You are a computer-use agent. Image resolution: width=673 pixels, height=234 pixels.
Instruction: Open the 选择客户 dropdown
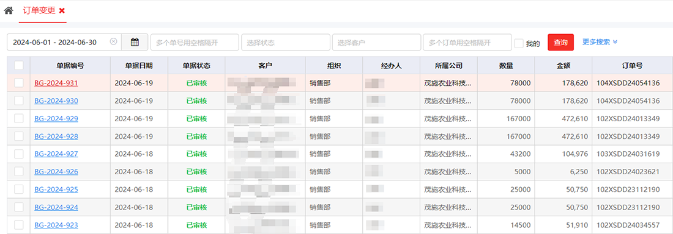(x=376, y=42)
